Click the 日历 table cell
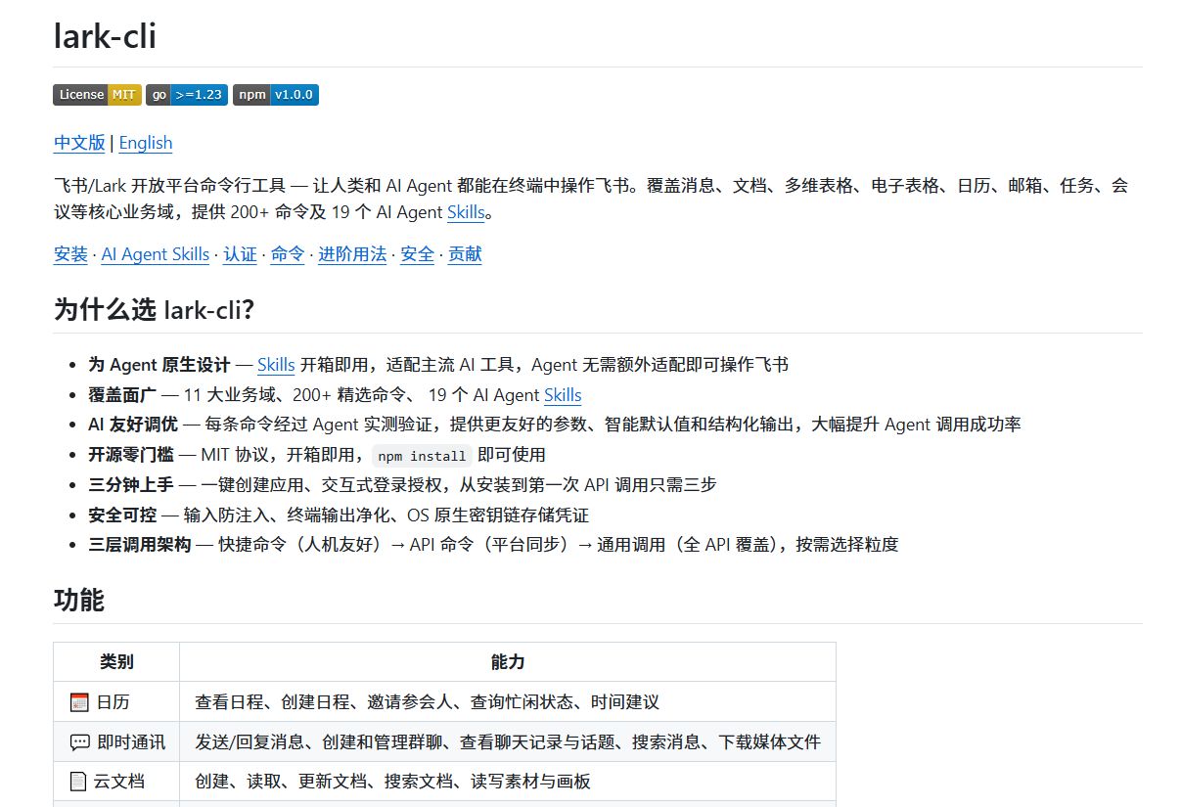This screenshot has height=807, width=1181. (116, 702)
